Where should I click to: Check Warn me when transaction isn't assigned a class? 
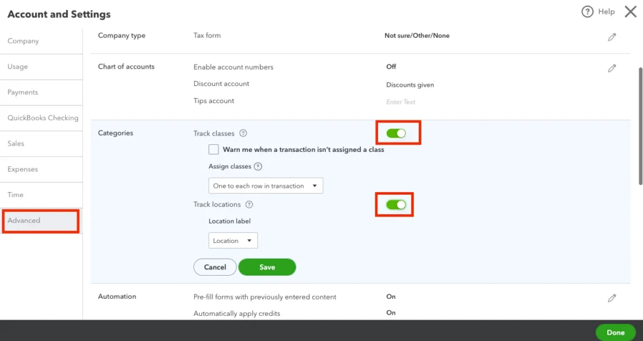[213, 150]
